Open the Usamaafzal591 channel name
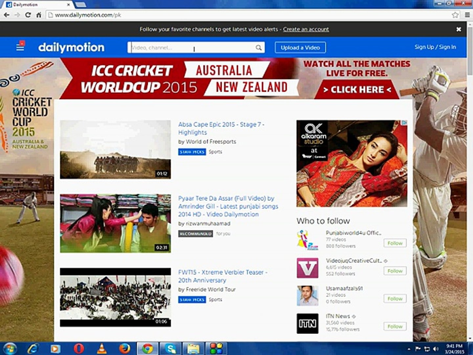This screenshot has width=473, height=355. pos(344,288)
